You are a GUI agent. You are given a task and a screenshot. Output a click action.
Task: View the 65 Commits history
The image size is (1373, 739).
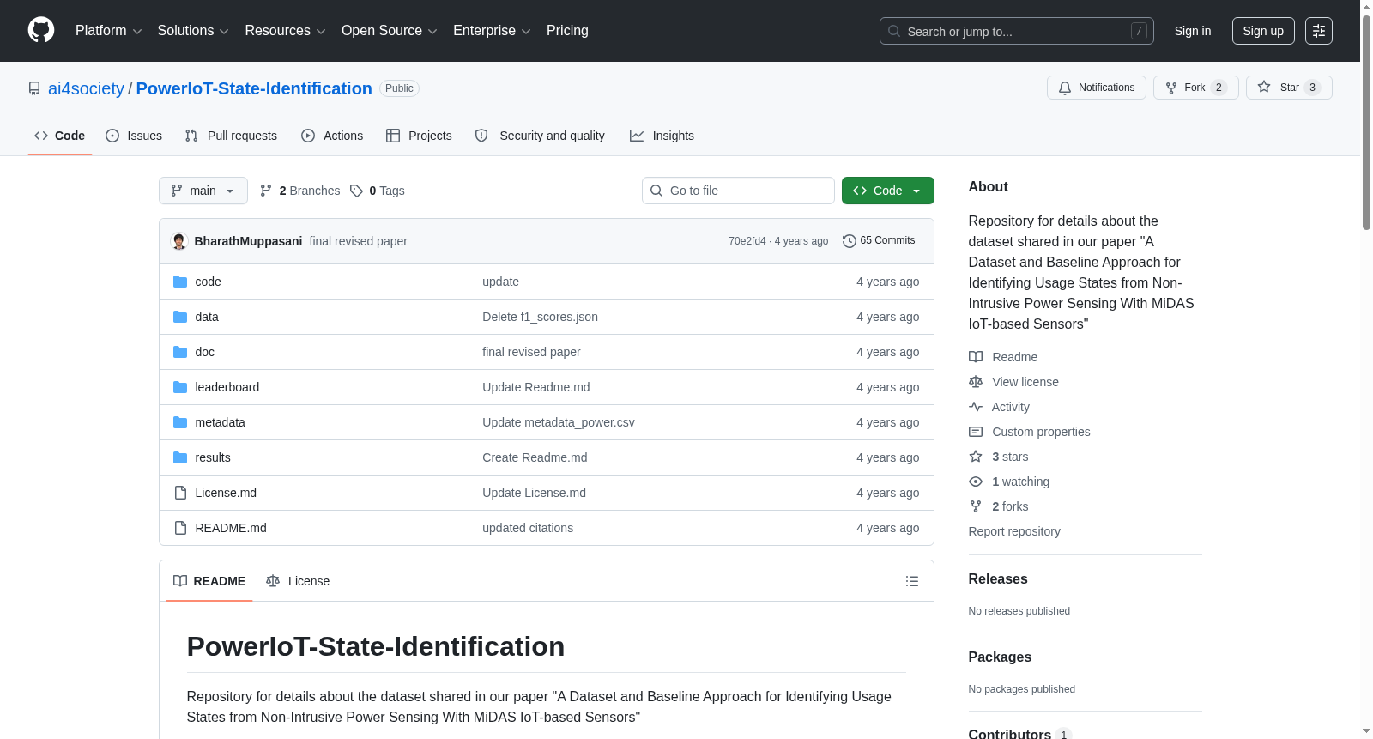click(879, 241)
